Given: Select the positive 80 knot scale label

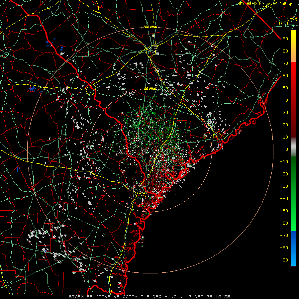Looking at the screenshot, I should coord(285,51).
